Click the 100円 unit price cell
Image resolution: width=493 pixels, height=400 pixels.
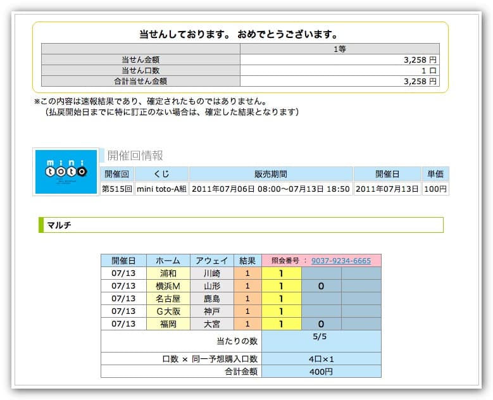point(435,189)
